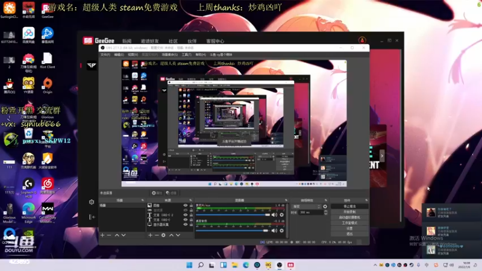Viewport: 482px width, 271px height.
Task: Open Logitech G HUB desktop shortcut
Action: (x=28, y=187)
